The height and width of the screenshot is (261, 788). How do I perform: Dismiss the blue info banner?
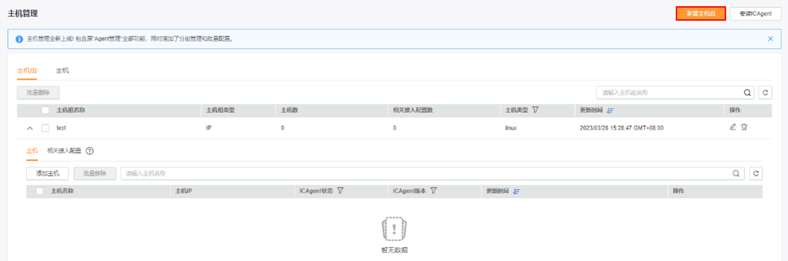pyautogui.click(x=770, y=39)
